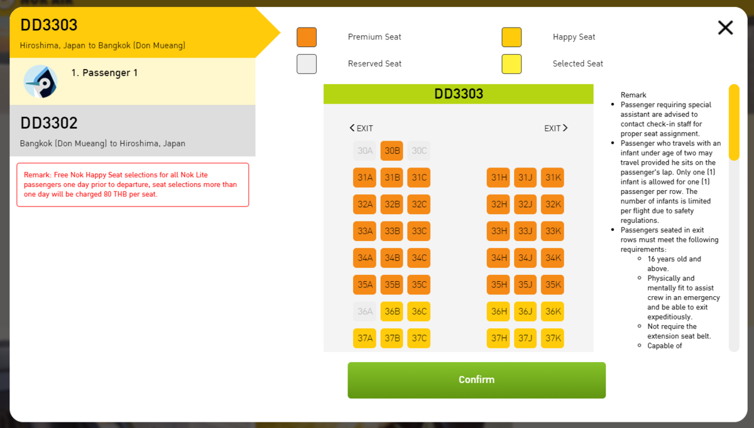Pick seat 35H

[499, 285]
